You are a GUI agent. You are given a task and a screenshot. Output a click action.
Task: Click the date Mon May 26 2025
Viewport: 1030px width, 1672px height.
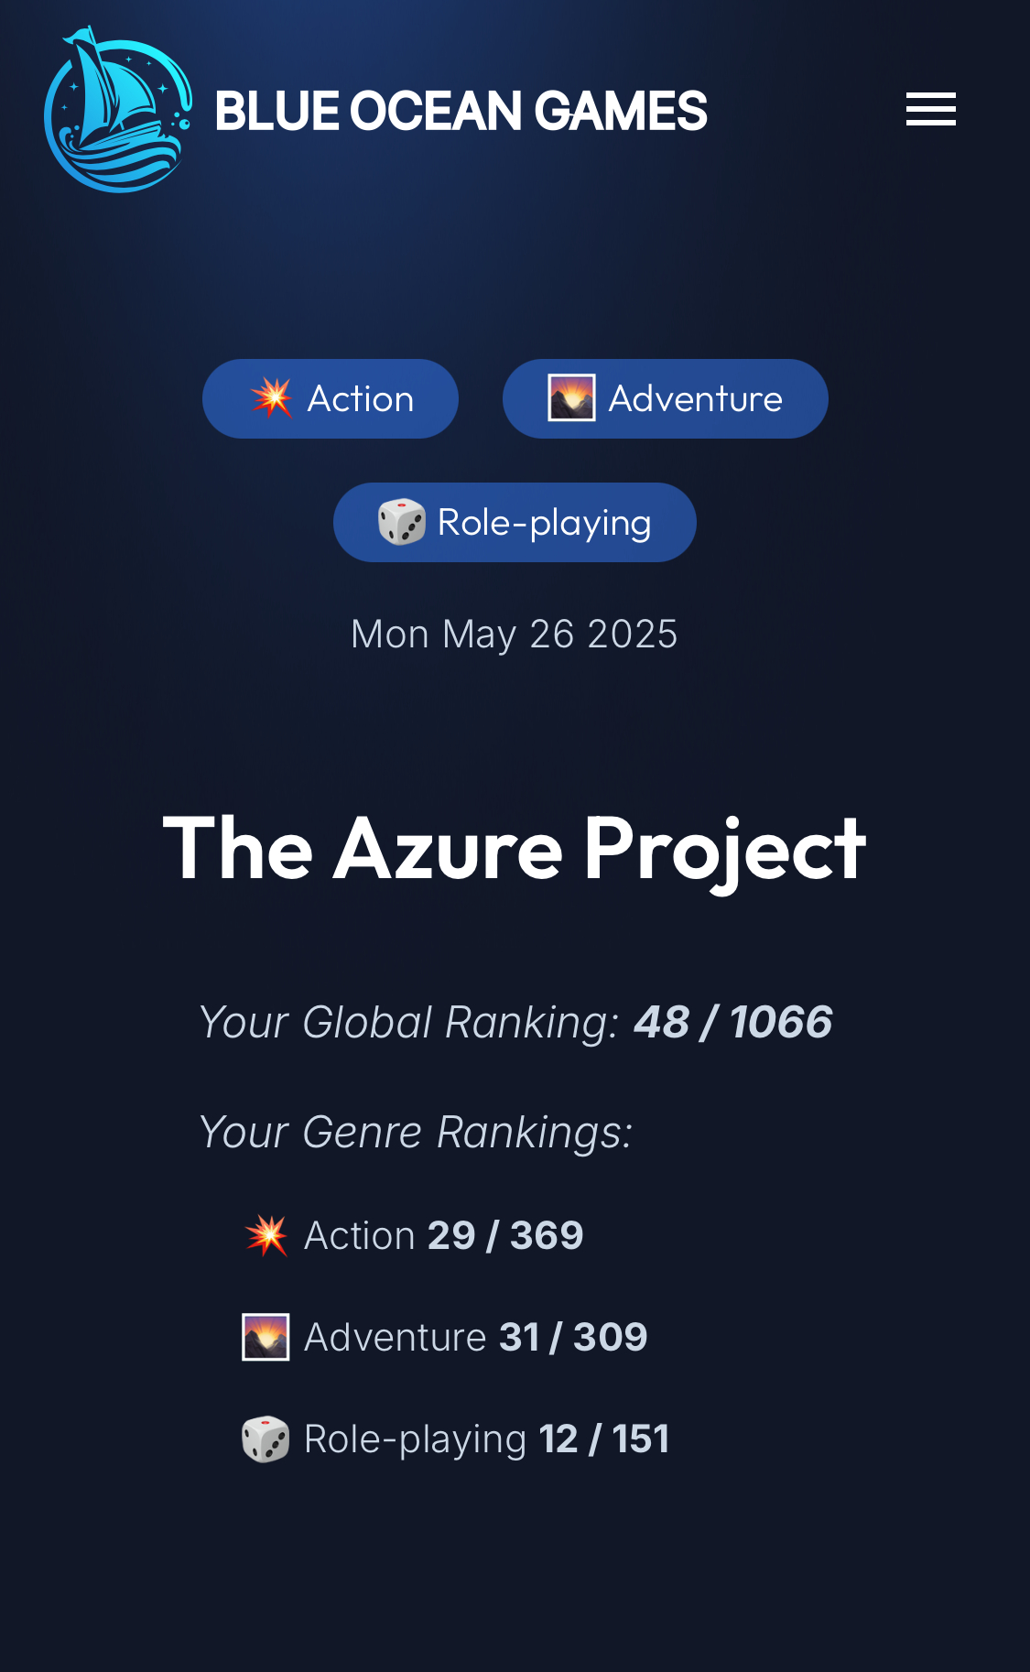point(515,634)
